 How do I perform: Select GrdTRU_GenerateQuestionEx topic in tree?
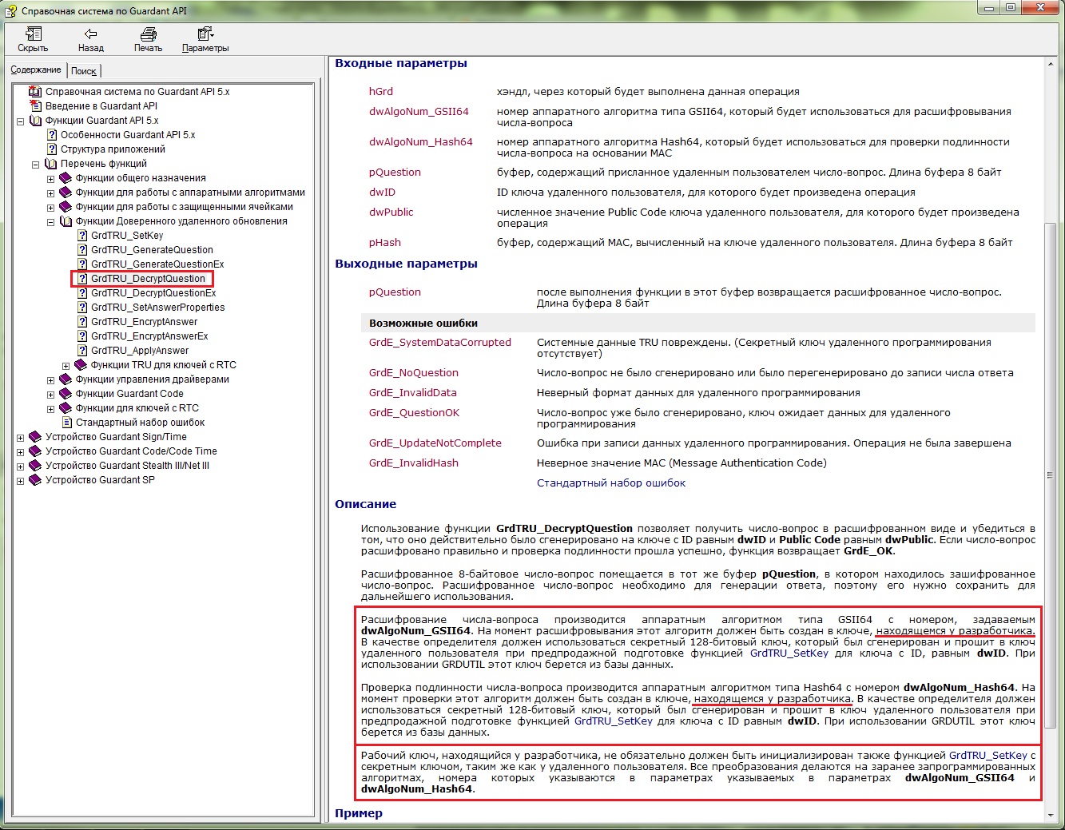tap(157, 264)
